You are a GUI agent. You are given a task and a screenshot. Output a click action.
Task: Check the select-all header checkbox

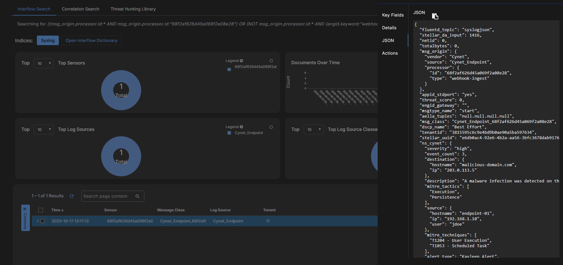(40, 210)
